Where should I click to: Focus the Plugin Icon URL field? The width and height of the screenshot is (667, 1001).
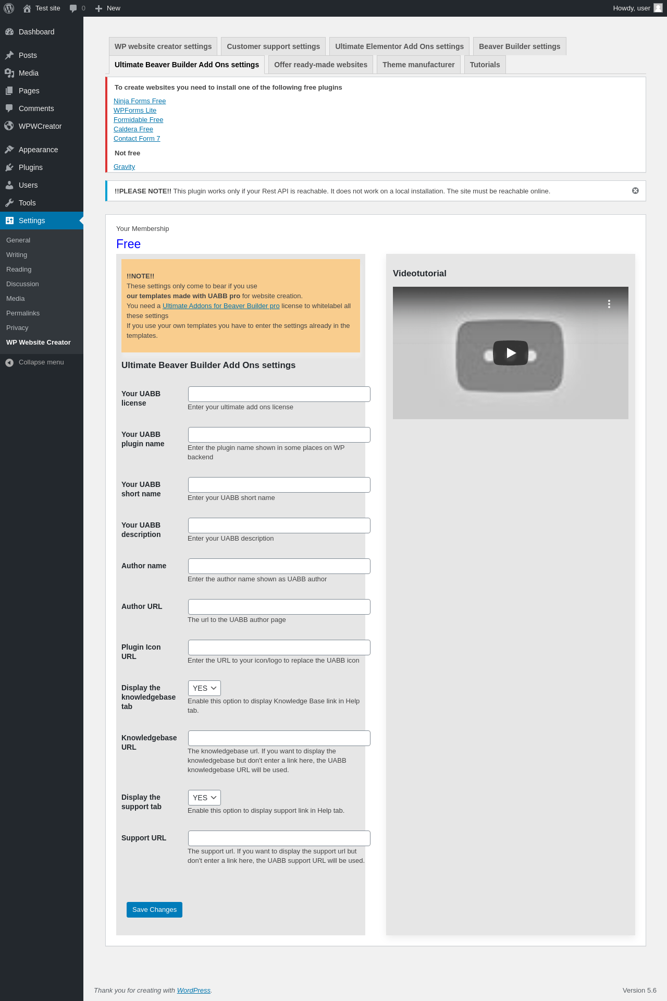tap(279, 648)
